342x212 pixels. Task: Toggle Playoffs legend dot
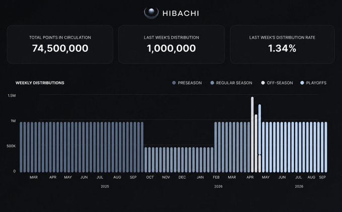tap(302, 83)
